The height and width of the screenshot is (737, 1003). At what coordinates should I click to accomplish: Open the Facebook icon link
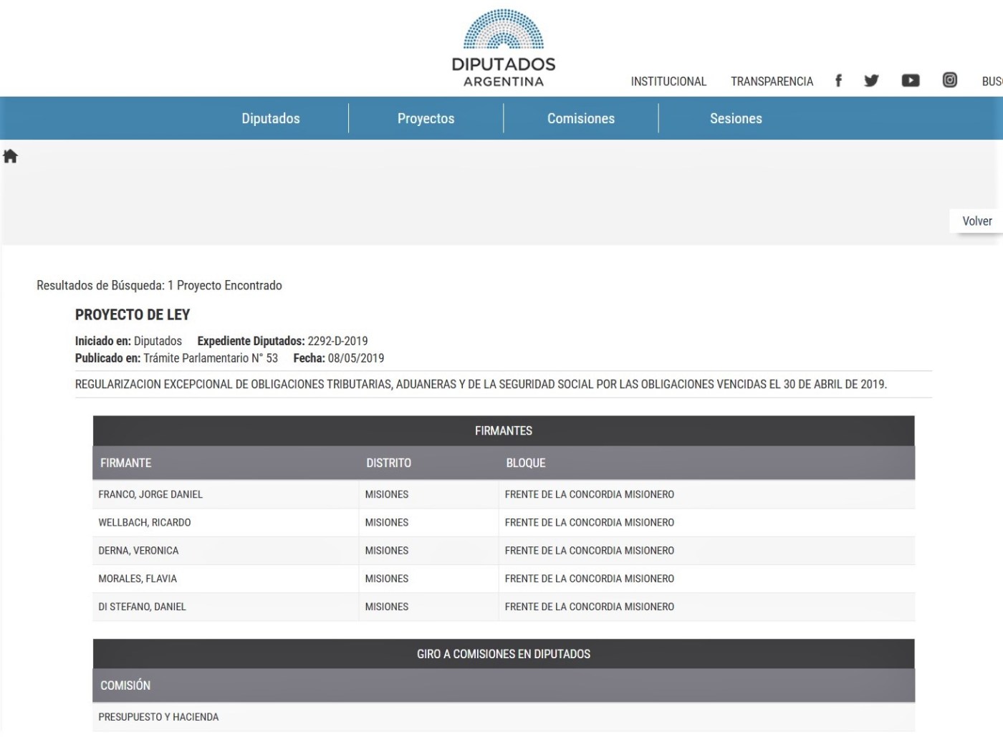[x=838, y=80]
